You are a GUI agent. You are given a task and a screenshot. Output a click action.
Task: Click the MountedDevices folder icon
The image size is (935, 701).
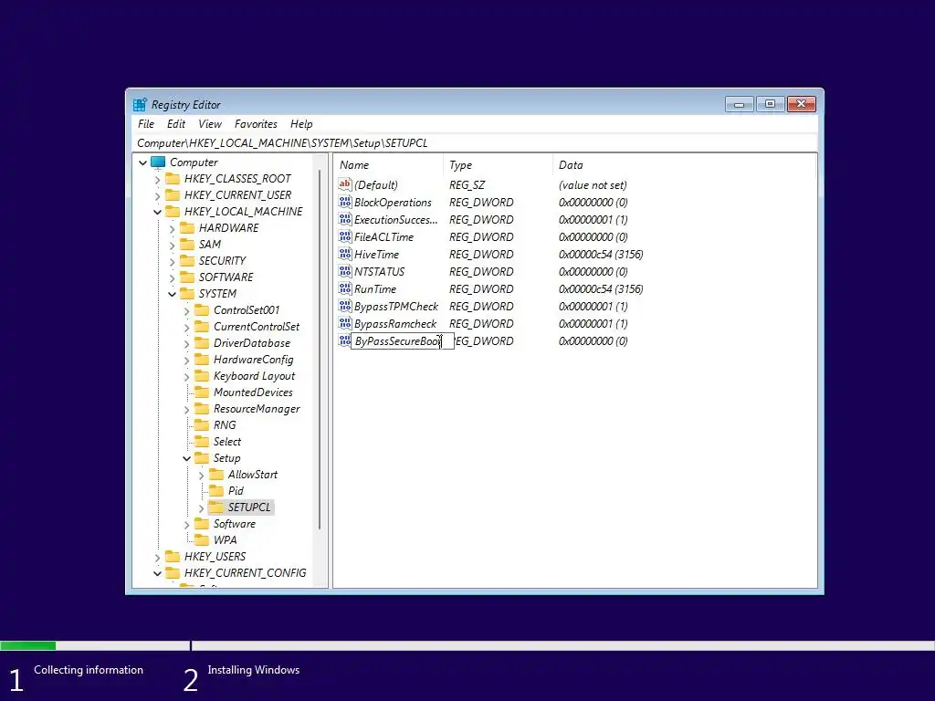202,392
